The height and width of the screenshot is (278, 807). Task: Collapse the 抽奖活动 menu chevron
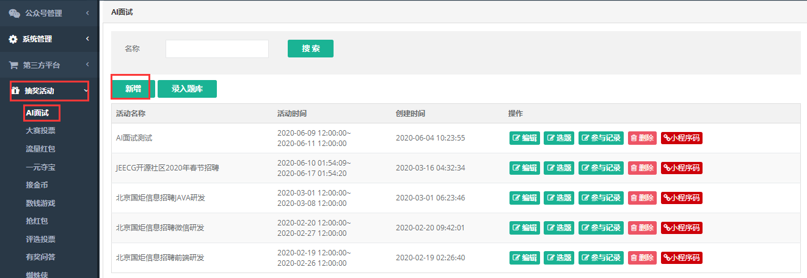coord(86,91)
